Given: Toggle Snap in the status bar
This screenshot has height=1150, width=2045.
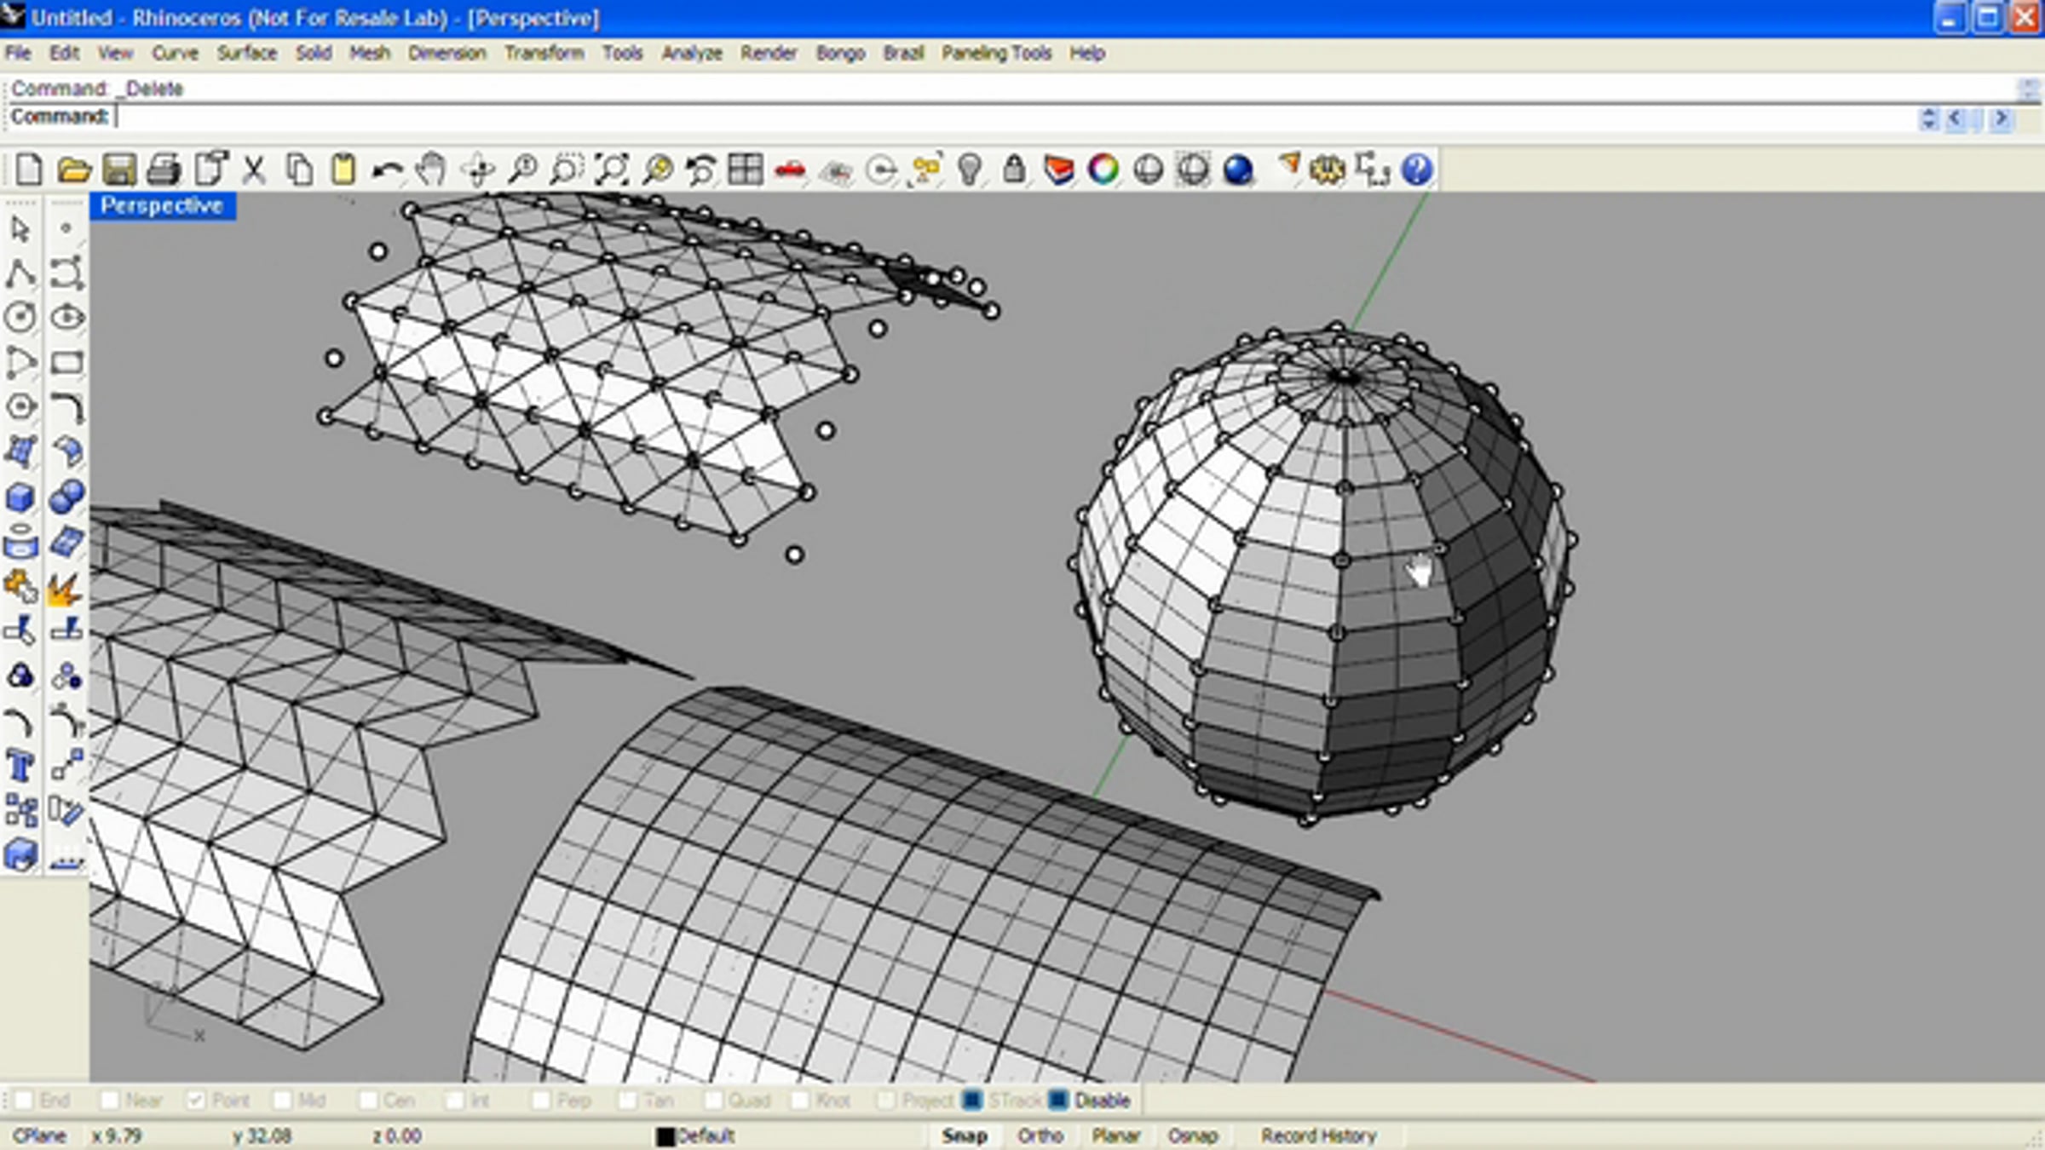Looking at the screenshot, I should point(965,1136).
